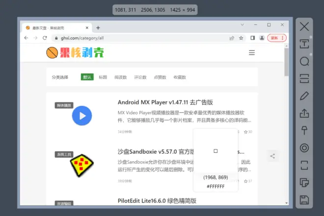Sort articles by 标题
This screenshot has width=324, height=216.
point(103,77)
